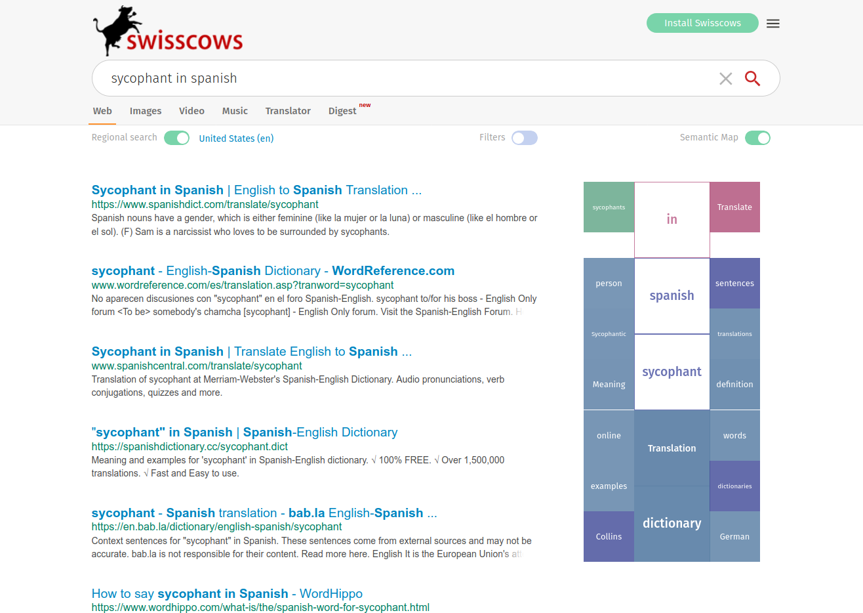This screenshot has height=613, width=863.
Task: Open the WordHippo 'How to say' result
Action: click(227, 593)
